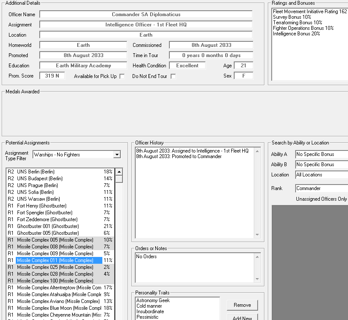Screen dimensions: 348x320
Task: Select UNS Sofia (Berlin) assignment
Action: pos(60,192)
